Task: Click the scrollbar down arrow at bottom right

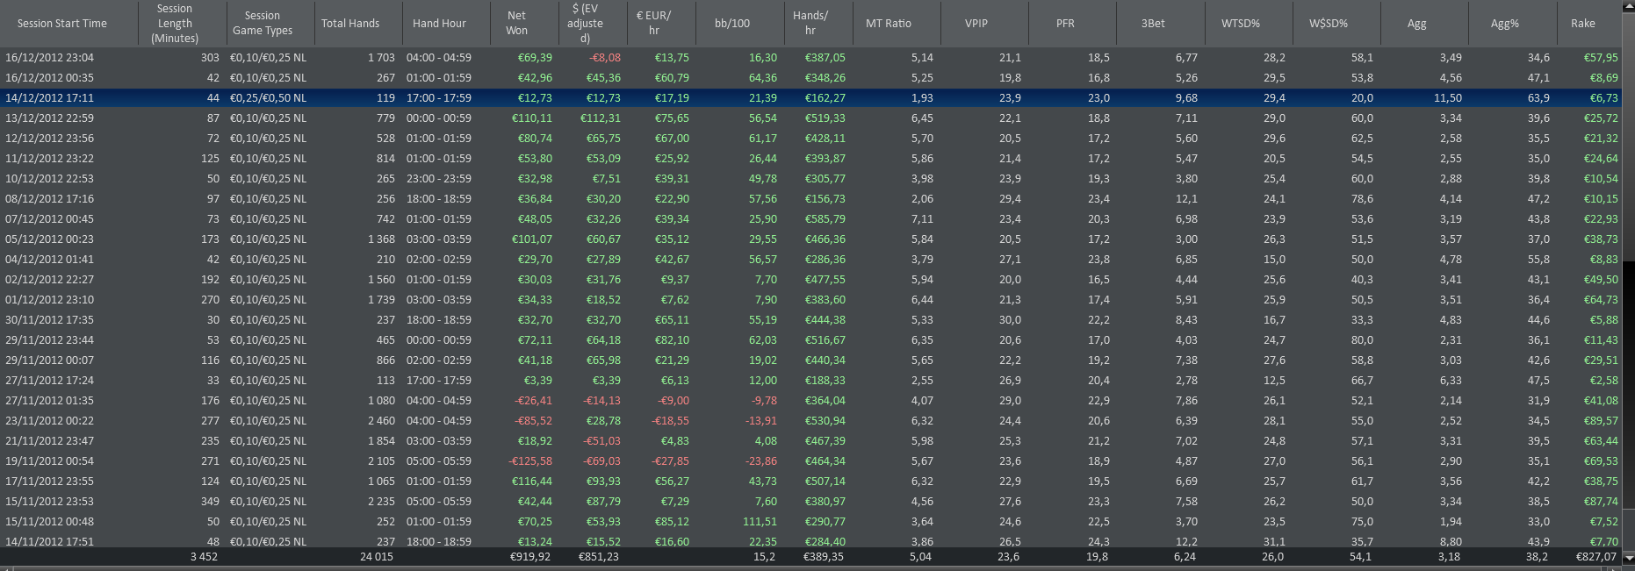Action: pos(1629,558)
